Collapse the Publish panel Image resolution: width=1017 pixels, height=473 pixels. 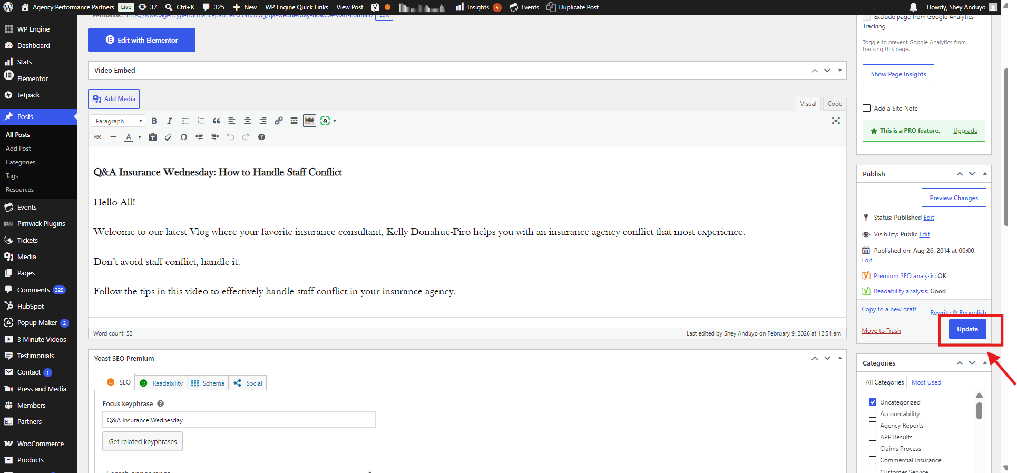point(985,174)
